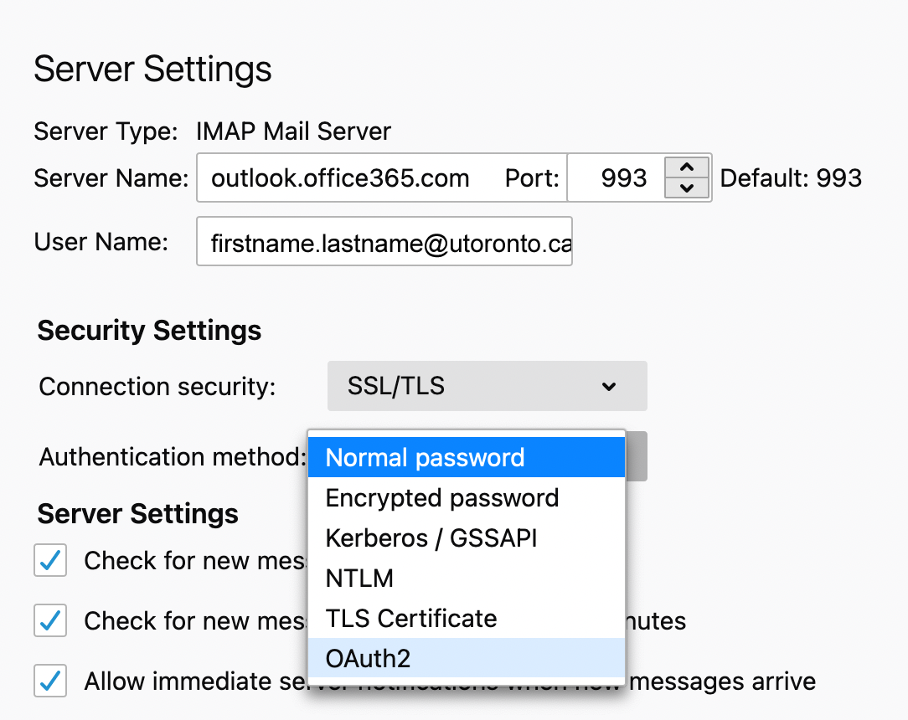Disable Allow immediate server notifications checkbox
The image size is (908, 720).
click(x=50, y=681)
